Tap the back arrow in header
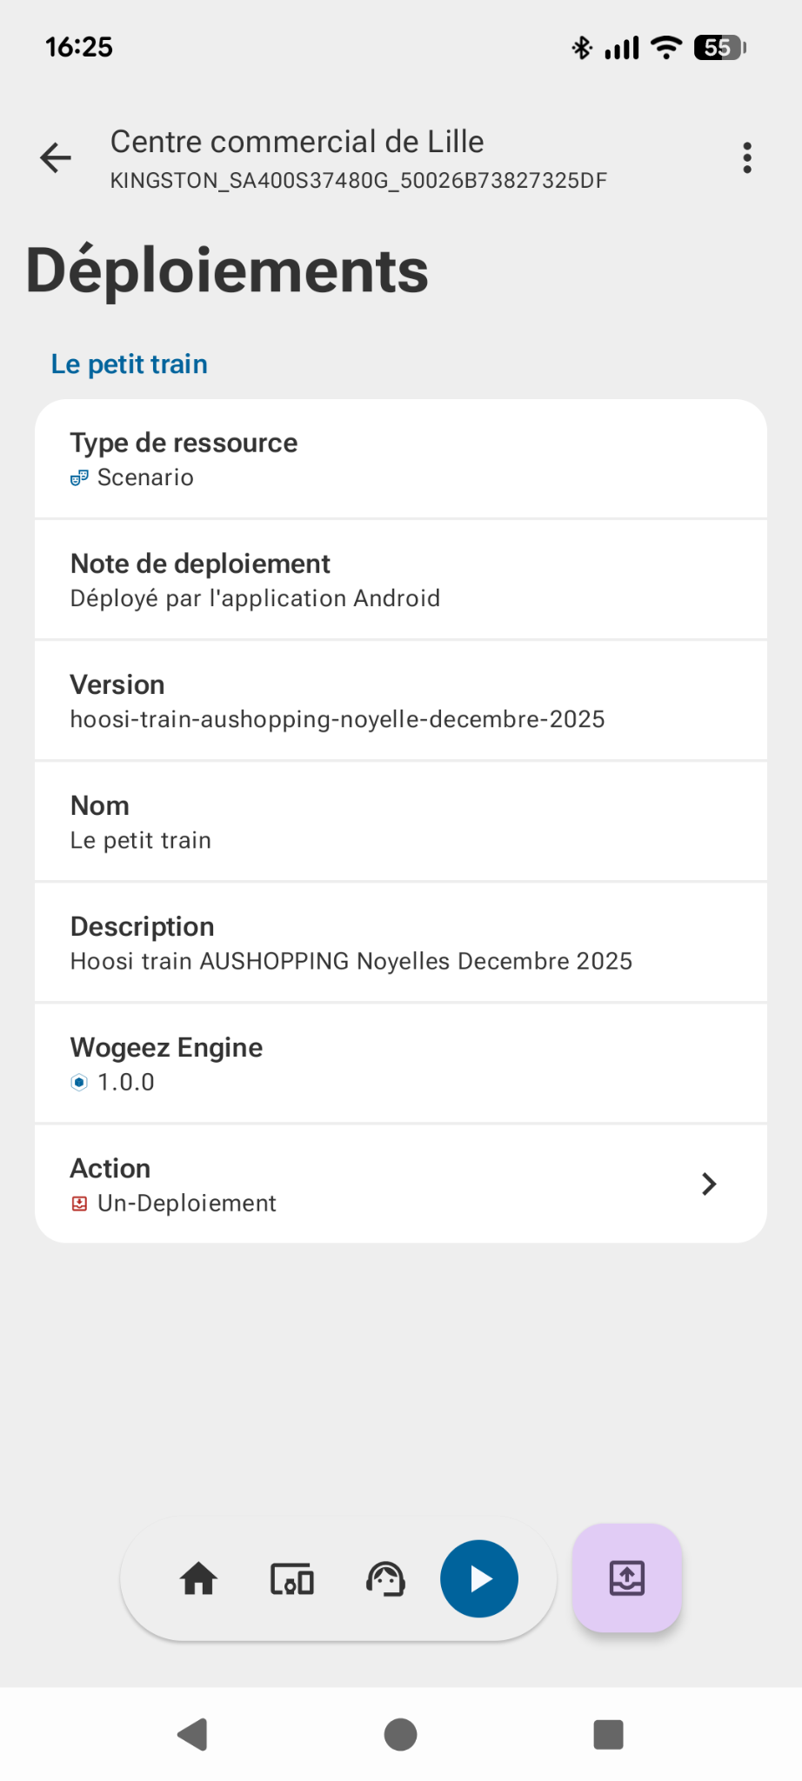 click(56, 158)
